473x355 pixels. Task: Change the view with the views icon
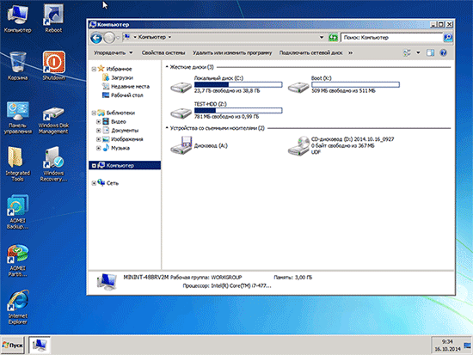tap(407, 52)
